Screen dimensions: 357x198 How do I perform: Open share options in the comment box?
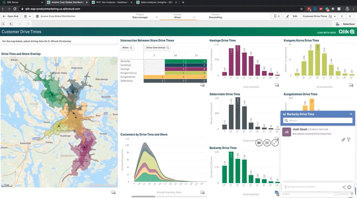344,187
